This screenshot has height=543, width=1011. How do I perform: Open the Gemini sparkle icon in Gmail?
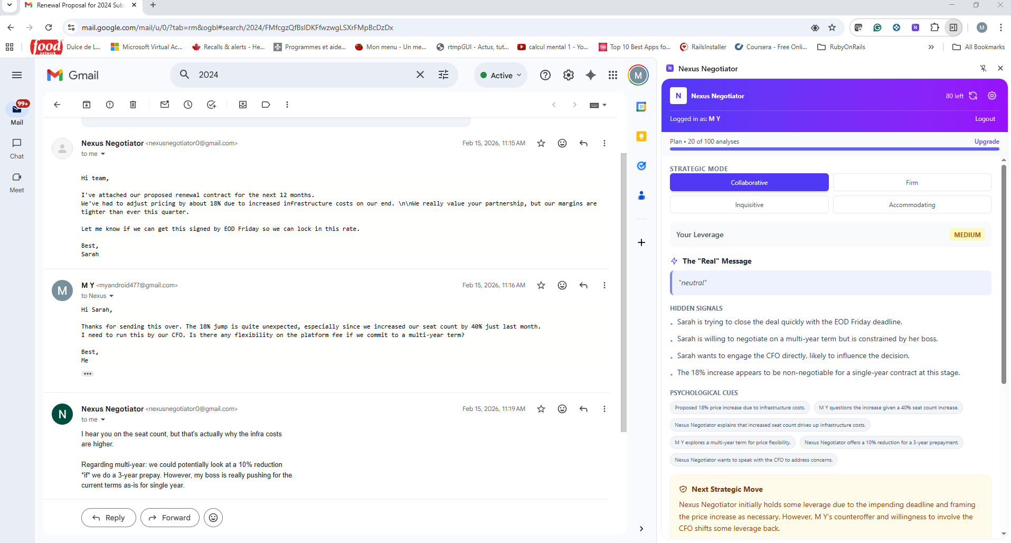point(591,75)
